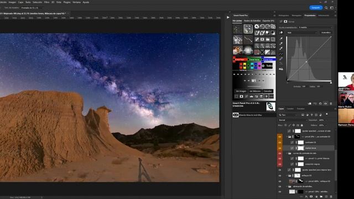The height and width of the screenshot is (199, 354).
Task: Click the fx layer styles icon below layers
Action: click(306, 197)
